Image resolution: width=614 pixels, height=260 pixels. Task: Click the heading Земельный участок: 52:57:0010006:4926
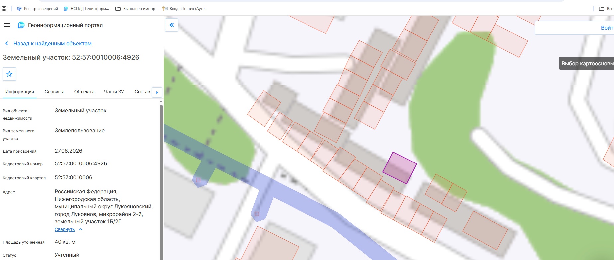coord(71,57)
